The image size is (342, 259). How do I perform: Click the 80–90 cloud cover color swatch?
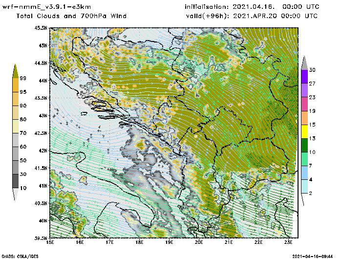point(16,112)
